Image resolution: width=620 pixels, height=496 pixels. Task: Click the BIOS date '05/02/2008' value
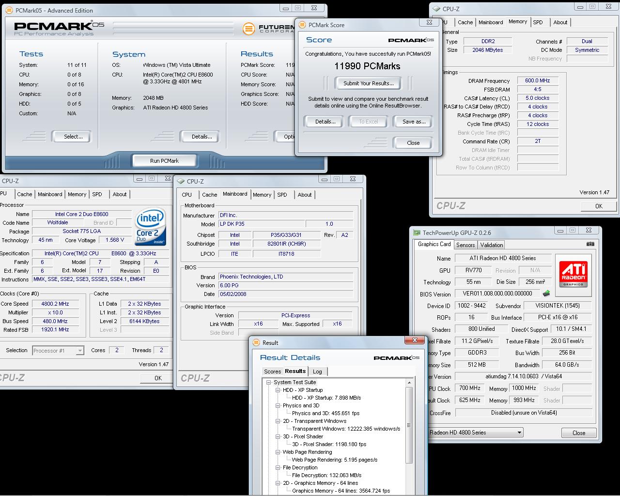point(286,294)
